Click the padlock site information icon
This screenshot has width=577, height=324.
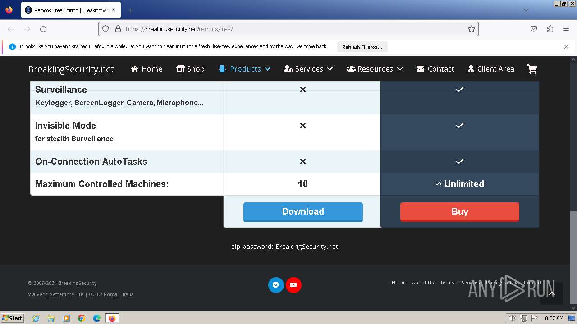[x=118, y=29]
